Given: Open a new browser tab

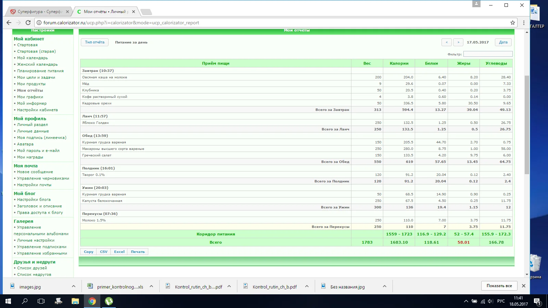Looking at the screenshot, I should [x=146, y=12].
